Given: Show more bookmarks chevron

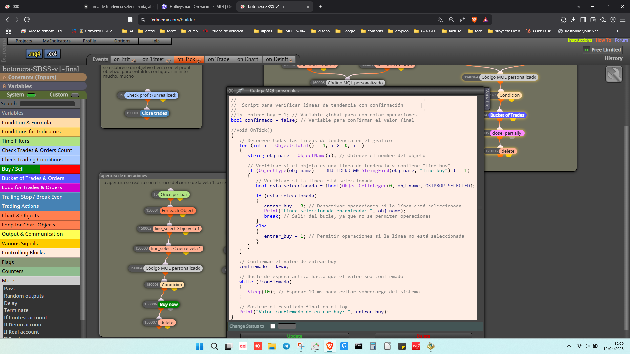Looking at the screenshot, I should 618,31.
